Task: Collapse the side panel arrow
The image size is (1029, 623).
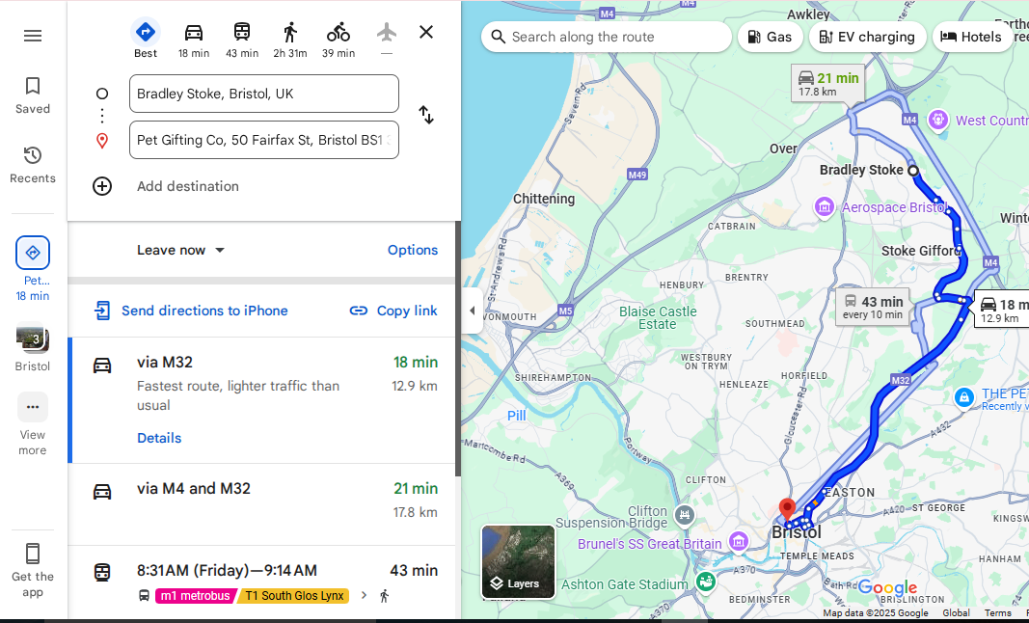Action: (473, 311)
